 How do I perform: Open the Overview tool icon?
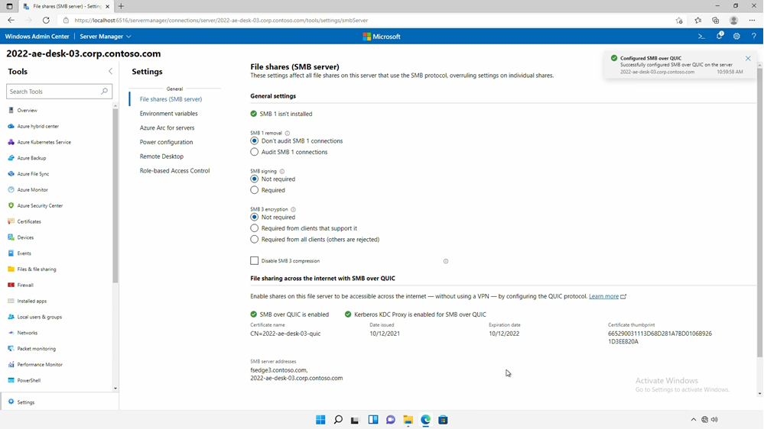coord(11,111)
